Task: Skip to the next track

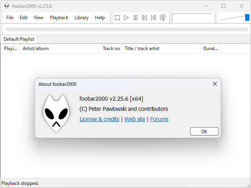Action: click(x=153, y=18)
